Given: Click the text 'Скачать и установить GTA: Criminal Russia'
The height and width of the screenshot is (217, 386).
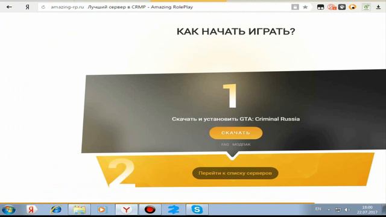Looking at the screenshot, I should click(x=236, y=119).
